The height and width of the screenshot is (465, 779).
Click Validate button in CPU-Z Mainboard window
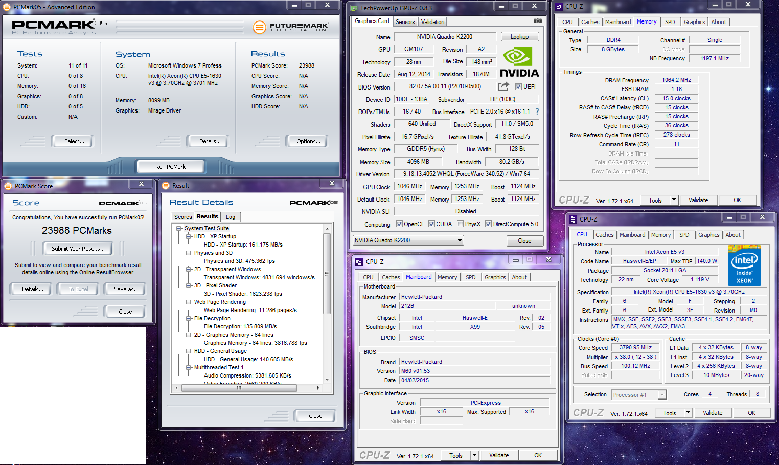point(499,455)
